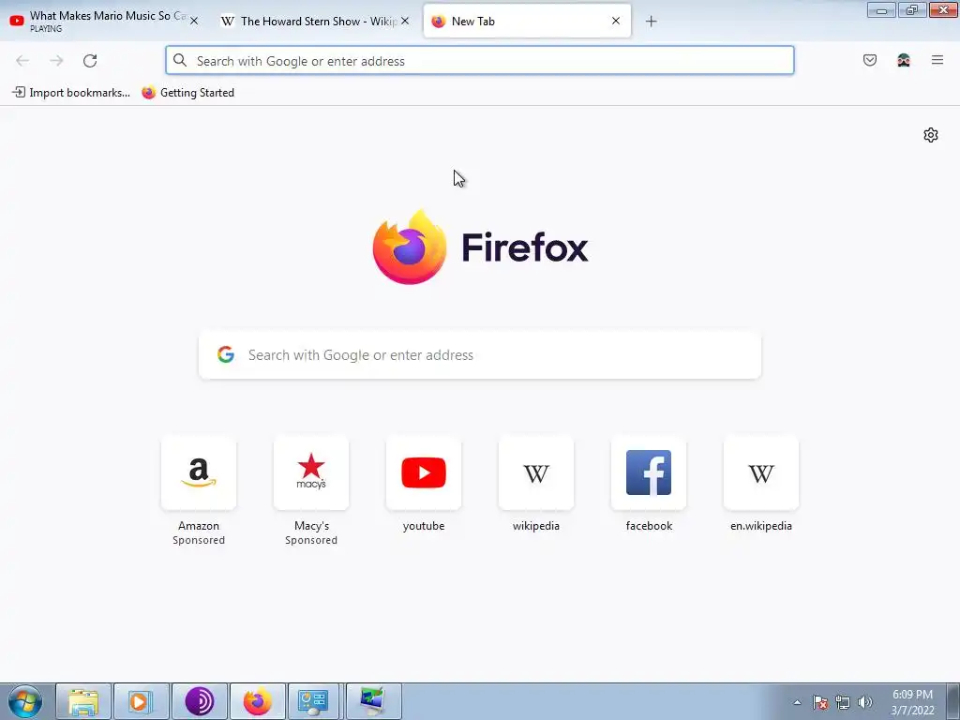Open the volume speaker tray icon

(x=864, y=702)
